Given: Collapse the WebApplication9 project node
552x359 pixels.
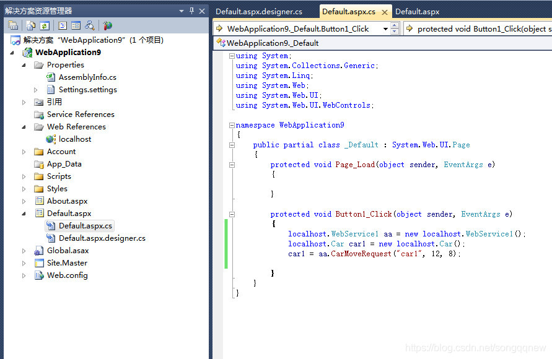Looking at the screenshot, I should pos(12,53).
